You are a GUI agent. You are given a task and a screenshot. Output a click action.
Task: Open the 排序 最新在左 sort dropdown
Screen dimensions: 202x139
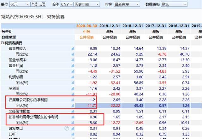[x=127, y=4]
